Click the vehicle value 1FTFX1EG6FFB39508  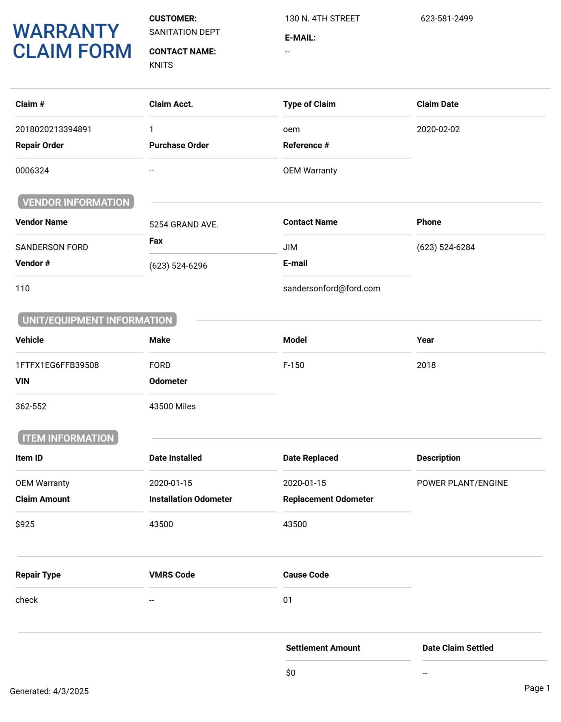point(57,365)
